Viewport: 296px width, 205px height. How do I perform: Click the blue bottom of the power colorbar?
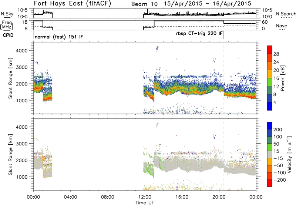270,106
